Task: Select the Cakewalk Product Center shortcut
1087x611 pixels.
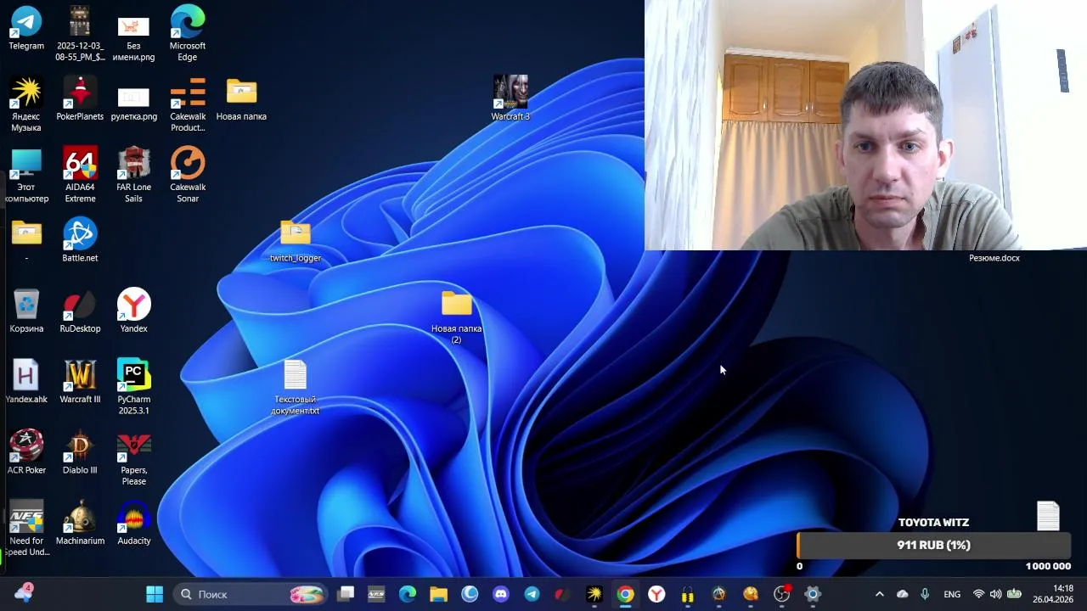Action: click(187, 104)
